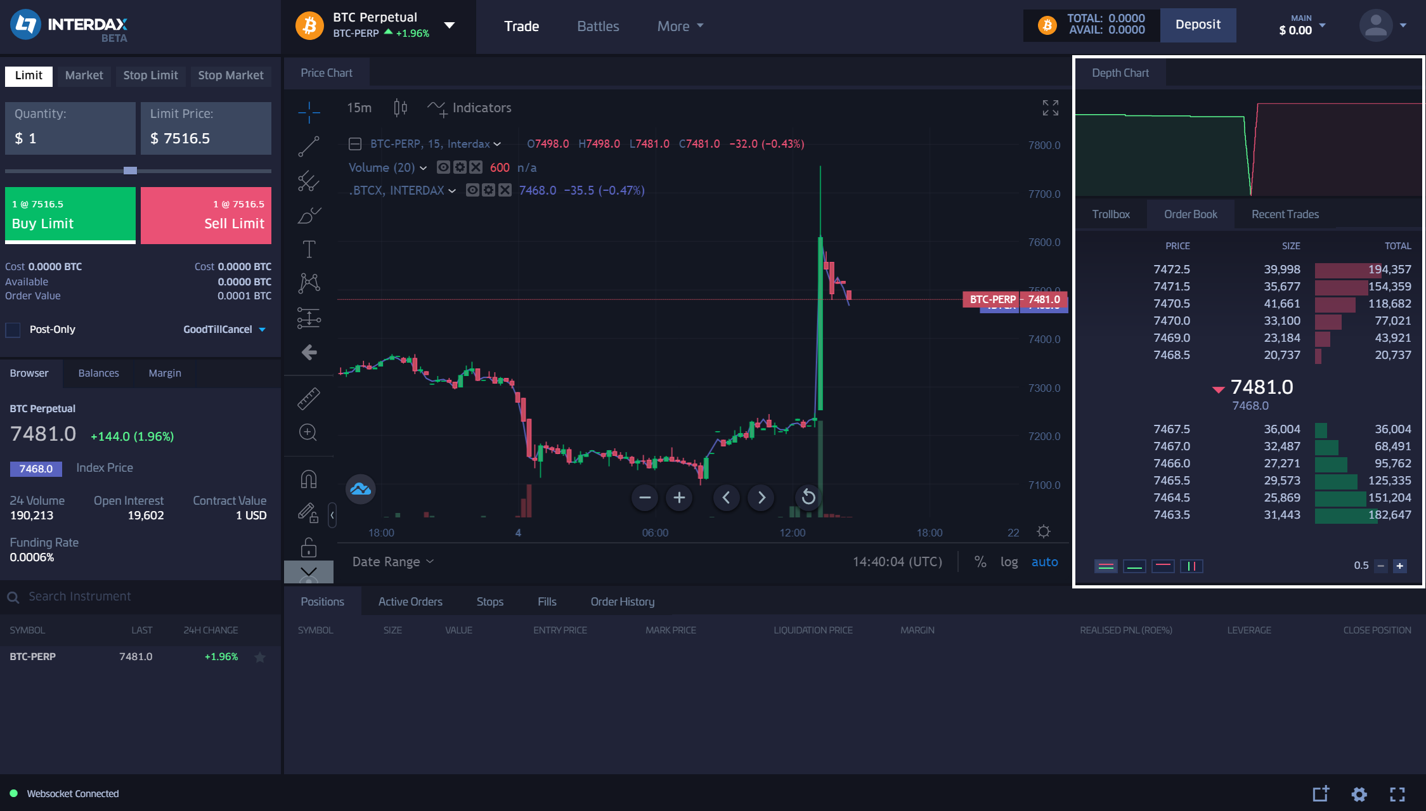Toggle percent scale on chart
The width and height of the screenshot is (1426, 811).
(980, 562)
